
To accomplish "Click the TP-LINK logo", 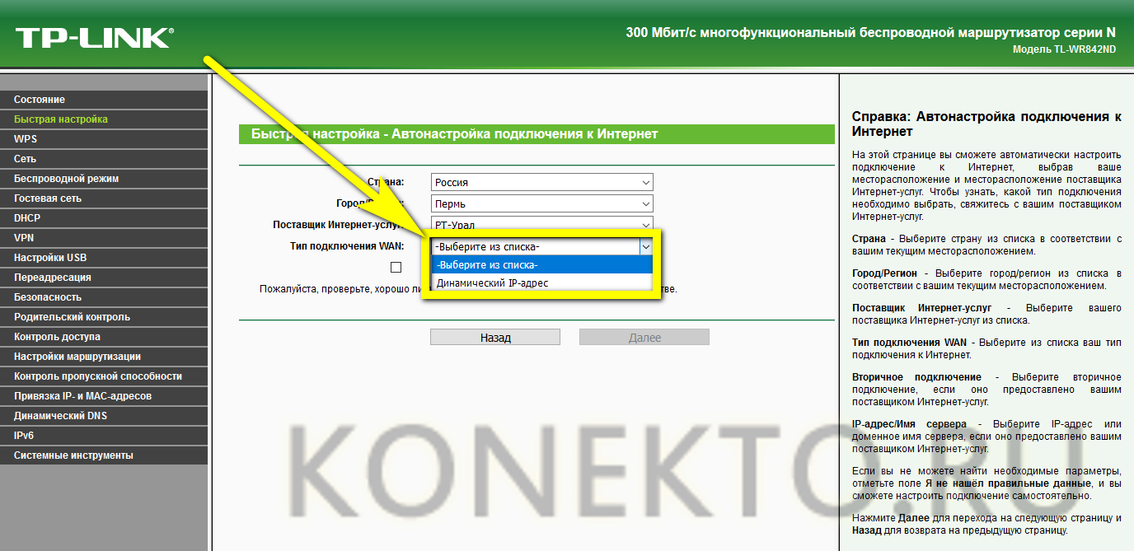I will (x=94, y=38).
